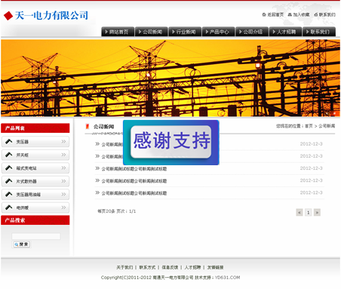
Task: Click the power-line tower banner image
Action: (x=170, y=78)
